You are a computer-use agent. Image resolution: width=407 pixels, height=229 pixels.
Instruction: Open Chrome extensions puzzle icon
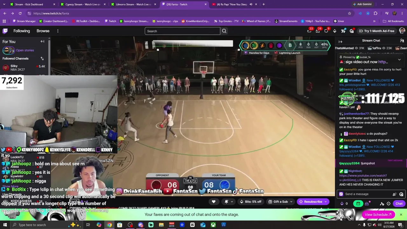click(x=376, y=13)
